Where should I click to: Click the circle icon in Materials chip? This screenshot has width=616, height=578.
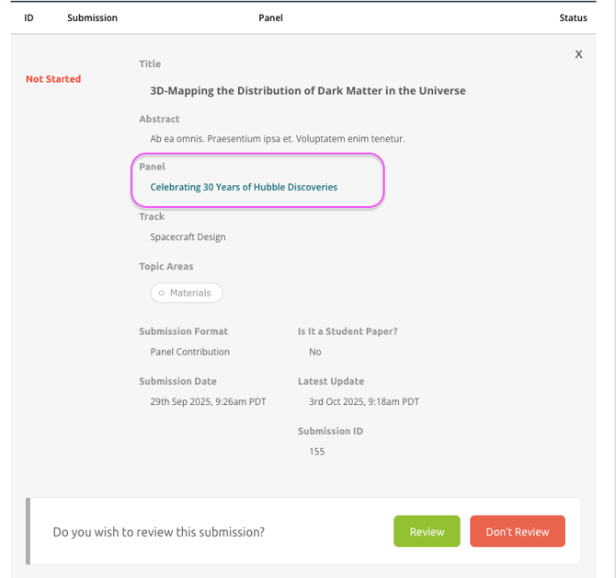point(161,293)
